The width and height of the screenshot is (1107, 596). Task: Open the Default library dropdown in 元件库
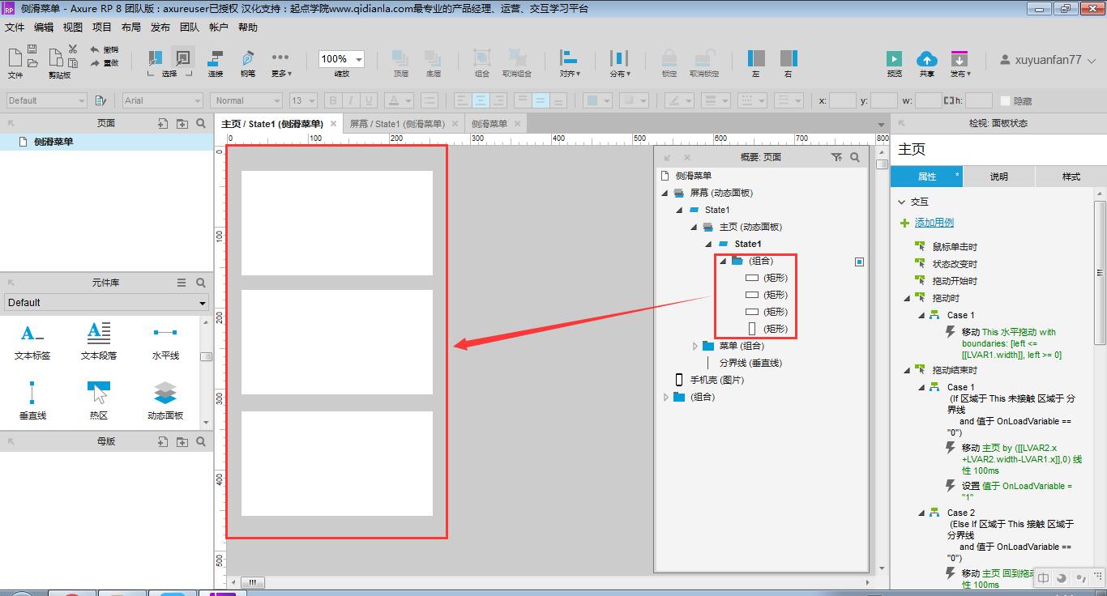point(106,303)
